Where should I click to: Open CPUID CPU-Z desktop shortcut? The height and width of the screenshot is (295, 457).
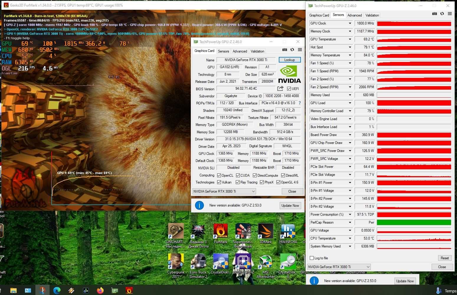click(243, 264)
